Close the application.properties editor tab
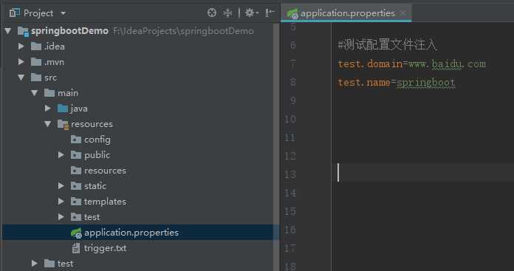 coord(403,13)
